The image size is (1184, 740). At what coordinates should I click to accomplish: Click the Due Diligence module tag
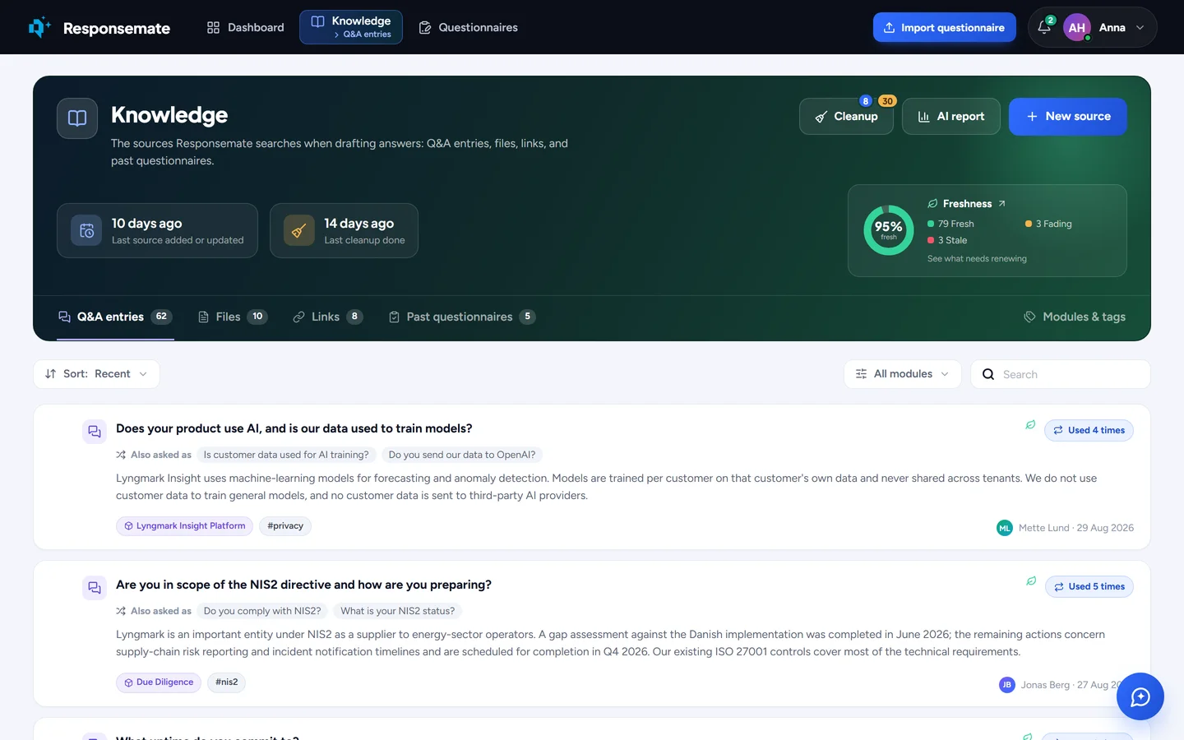click(159, 682)
